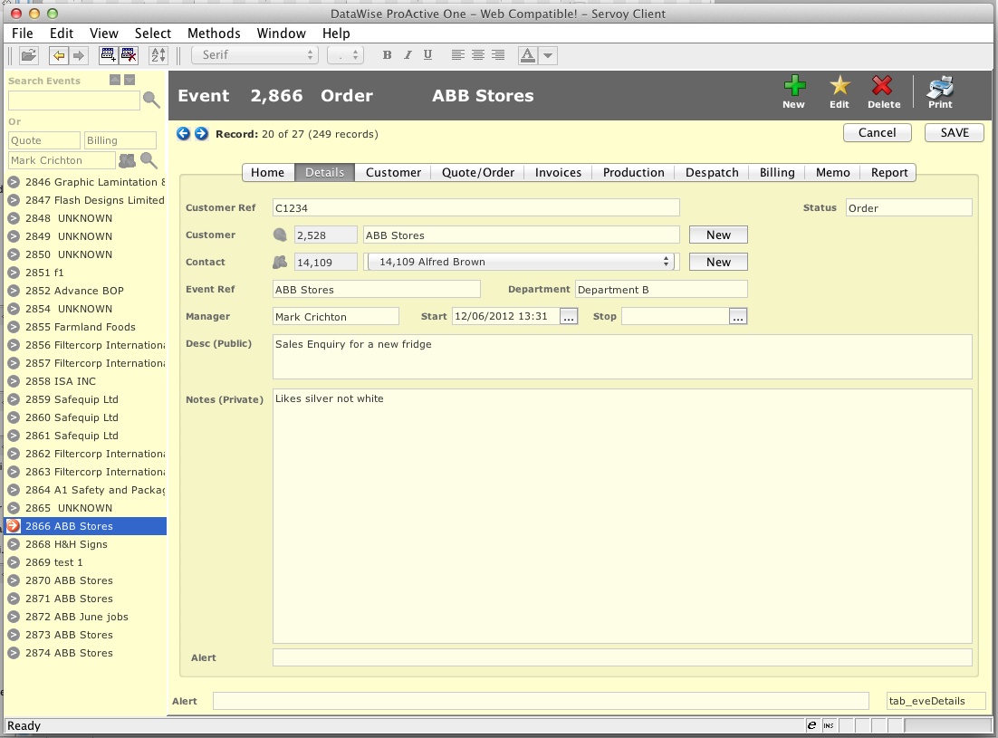The width and height of the screenshot is (998, 738).
Task: Click magnifier beside the Mark Crichton search field
Action: 149,160
